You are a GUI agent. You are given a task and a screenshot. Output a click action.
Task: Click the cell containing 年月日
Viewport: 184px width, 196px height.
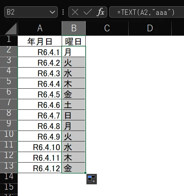coord(40,41)
